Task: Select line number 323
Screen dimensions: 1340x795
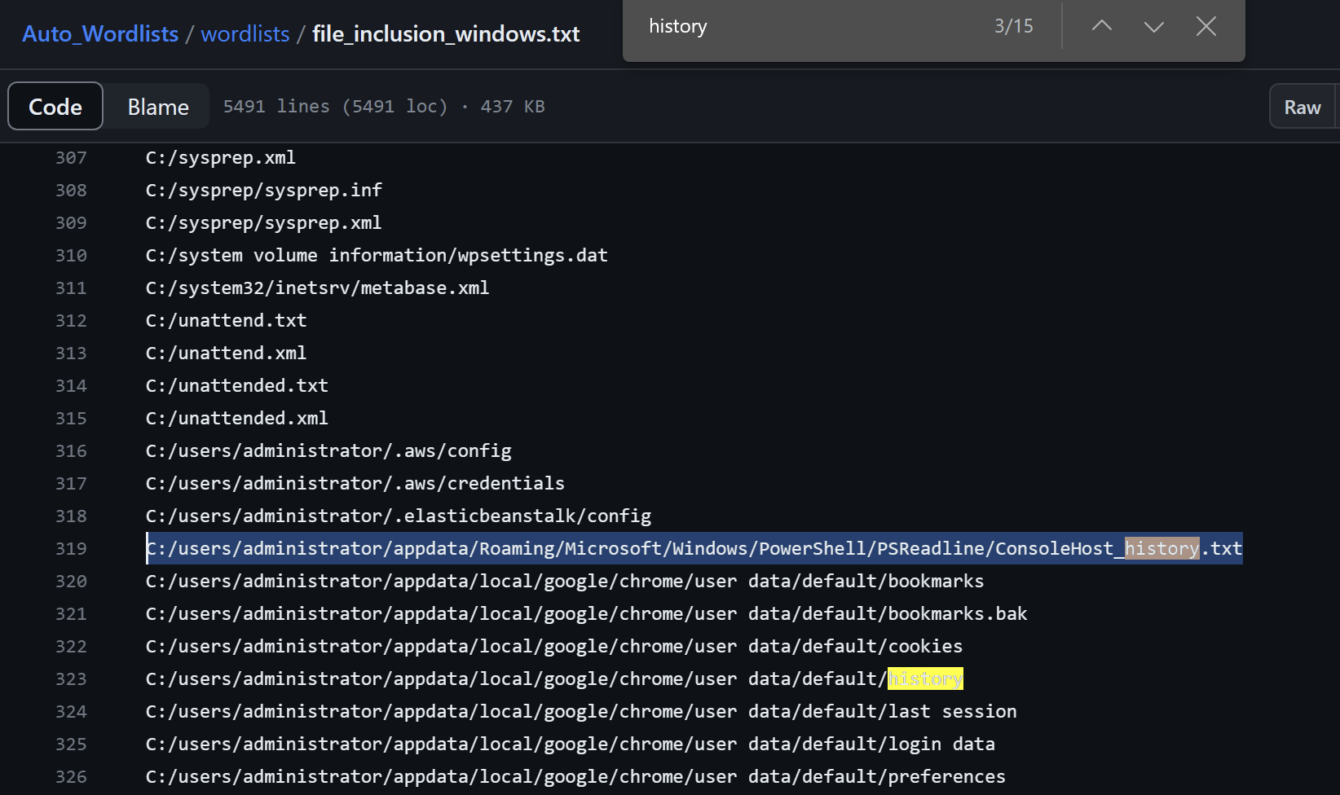Action: pos(71,679)
